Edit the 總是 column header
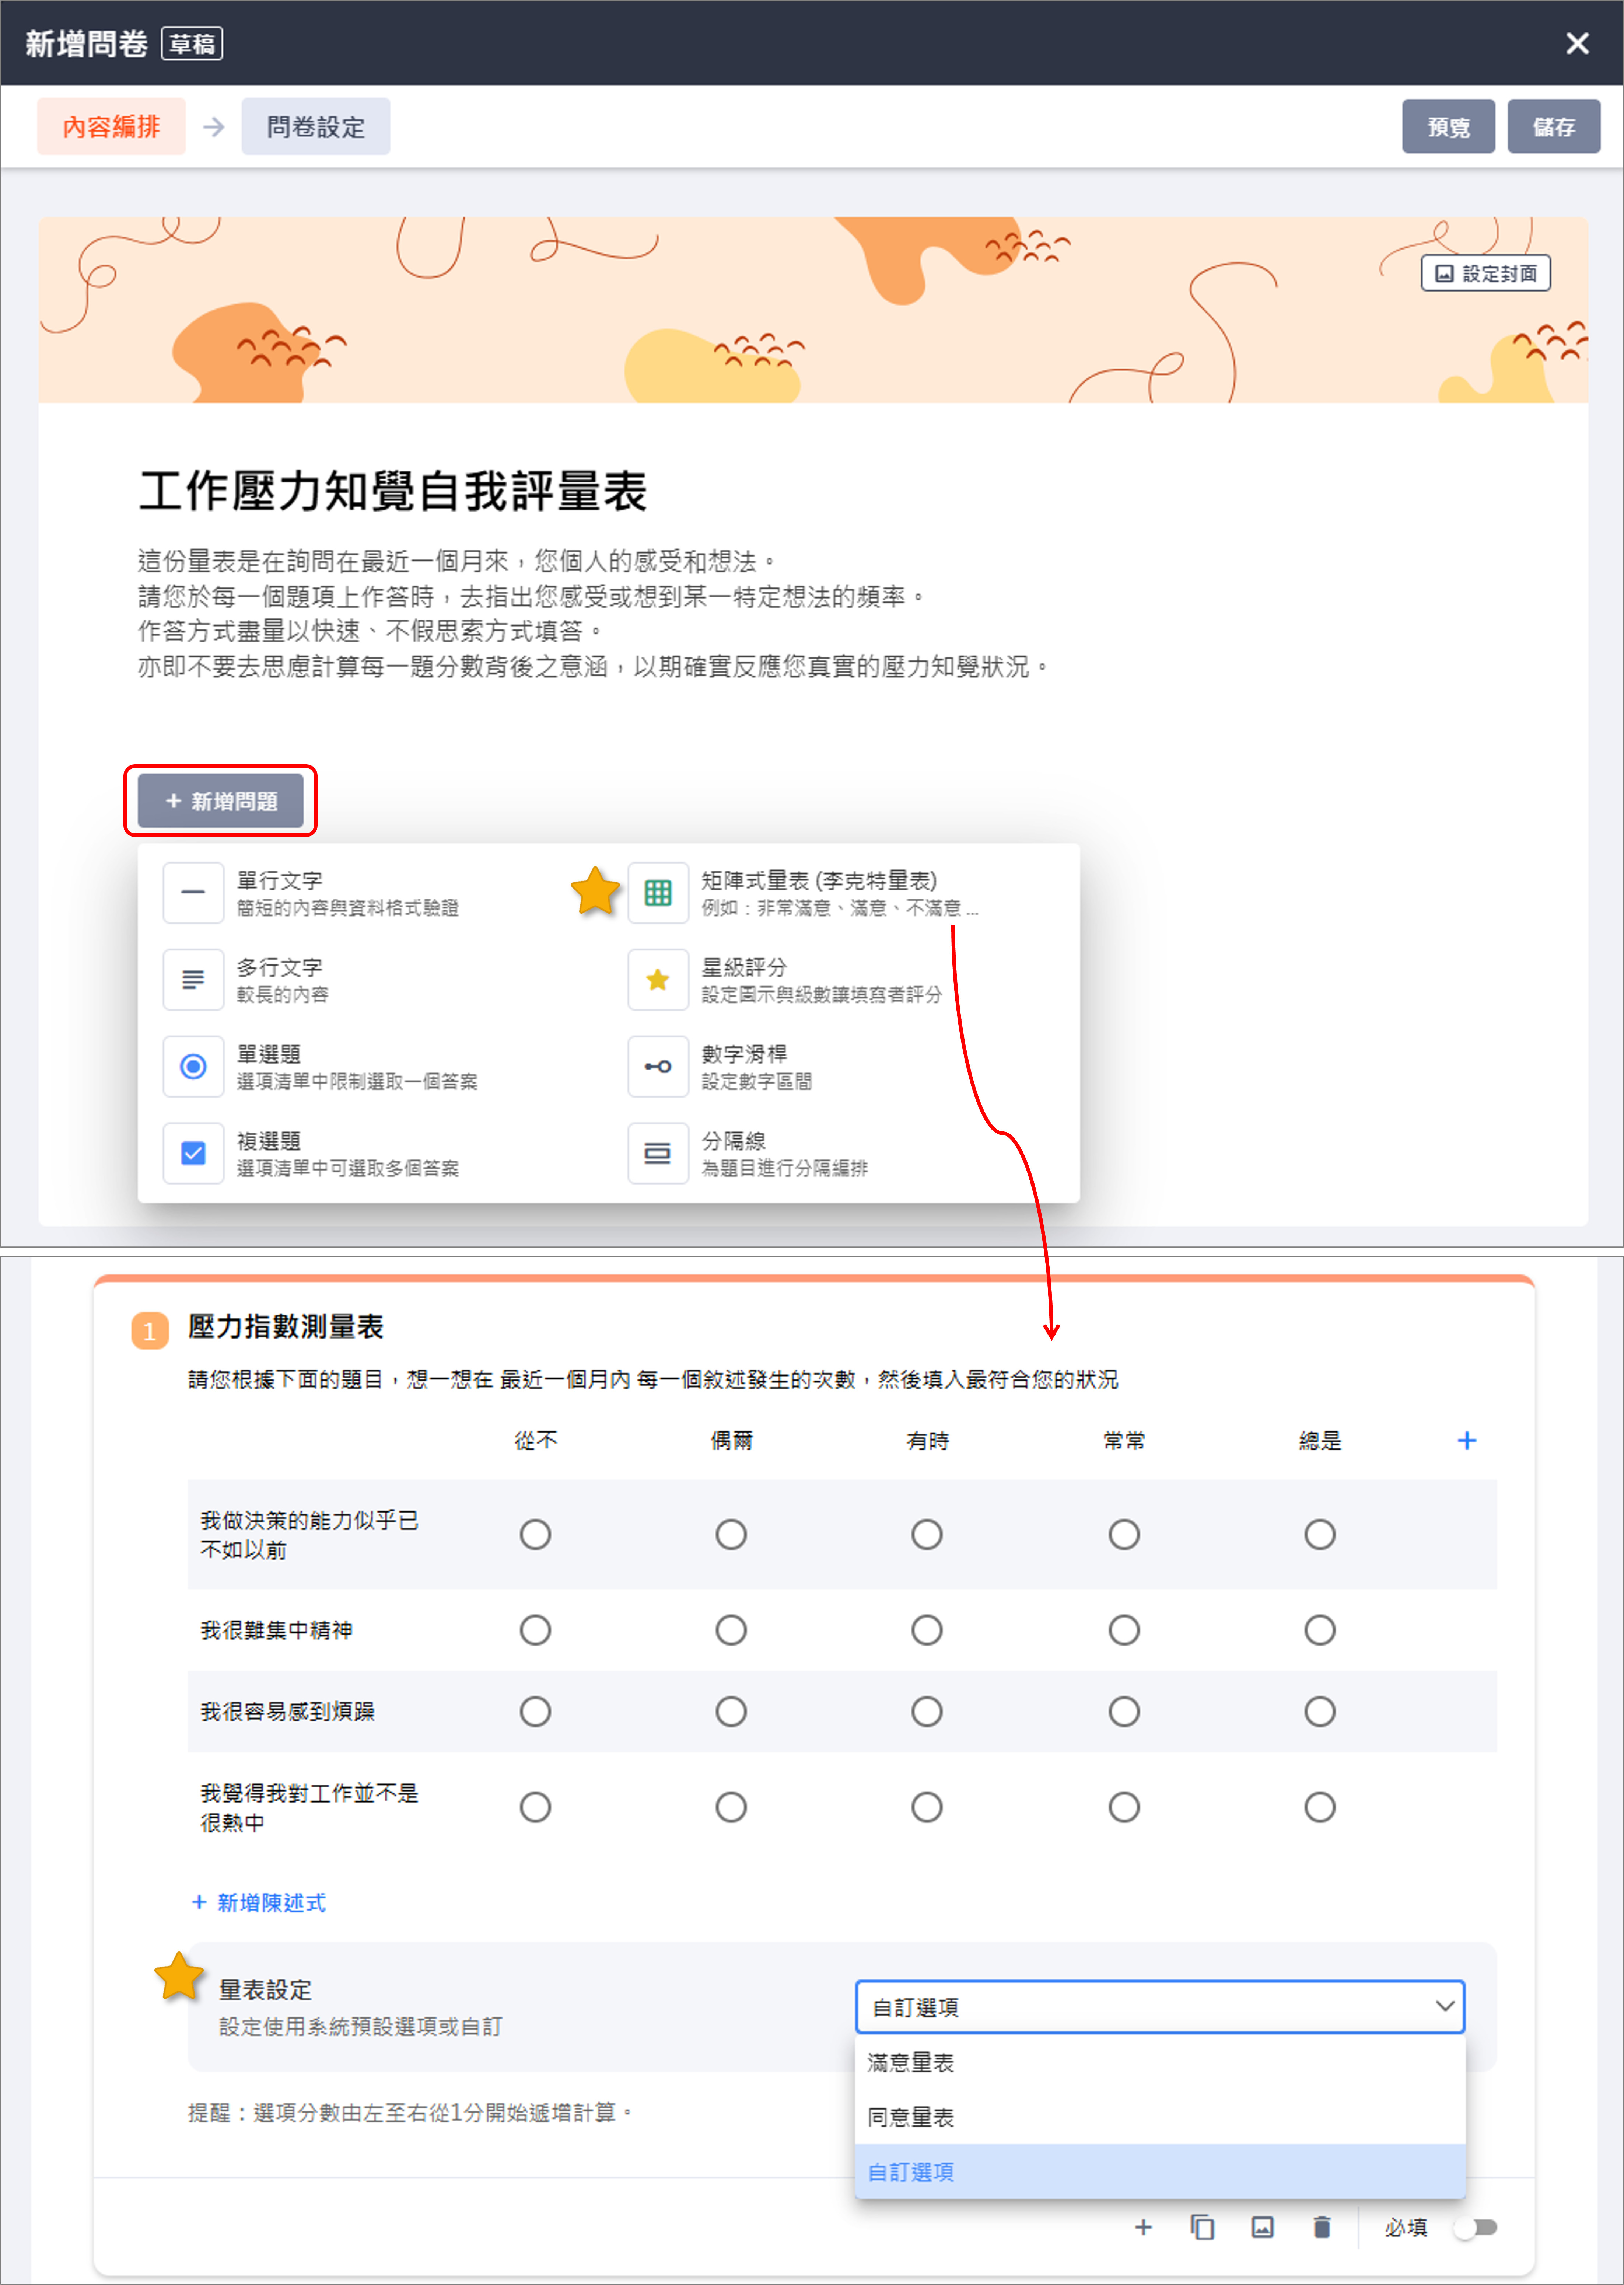The height and width of the screenshot is (2285, 1624). tap(1320, 1441)
